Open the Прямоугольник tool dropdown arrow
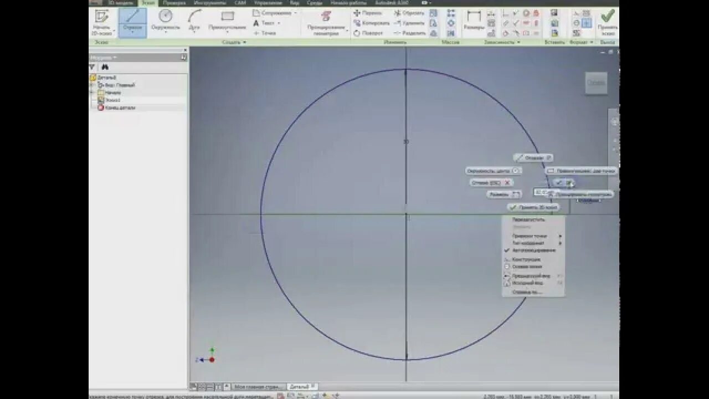The image size is (709, 399). pos(227,32)
